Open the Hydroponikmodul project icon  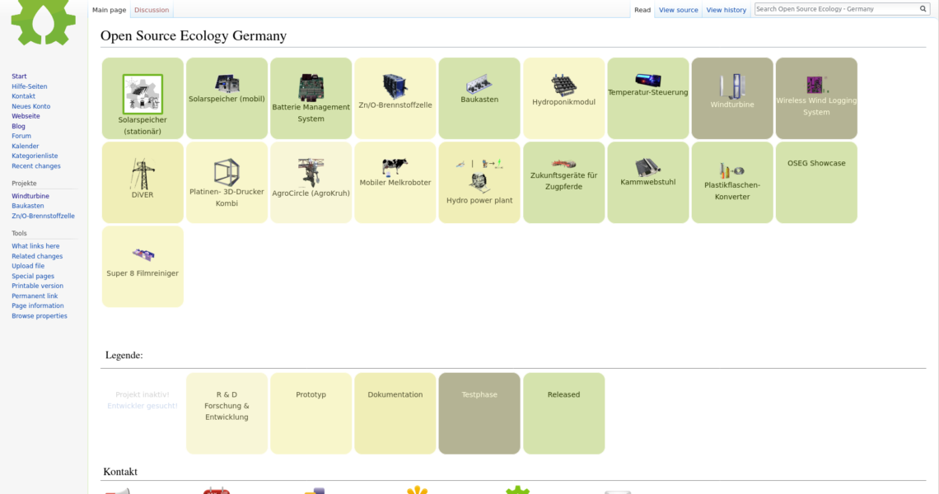coord(563,85)
